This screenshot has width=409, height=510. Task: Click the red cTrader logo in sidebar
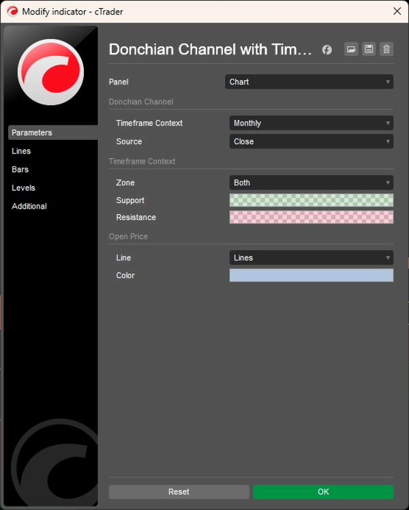(50, 72)
